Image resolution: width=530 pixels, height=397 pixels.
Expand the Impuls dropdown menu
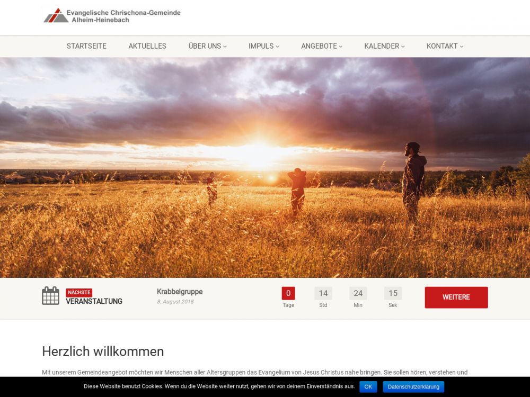263,46
